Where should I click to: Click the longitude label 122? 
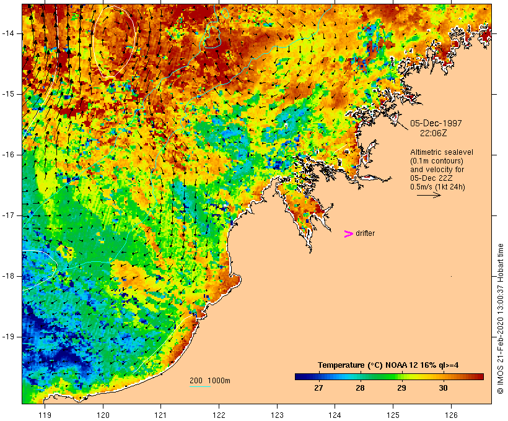[219, 415]
